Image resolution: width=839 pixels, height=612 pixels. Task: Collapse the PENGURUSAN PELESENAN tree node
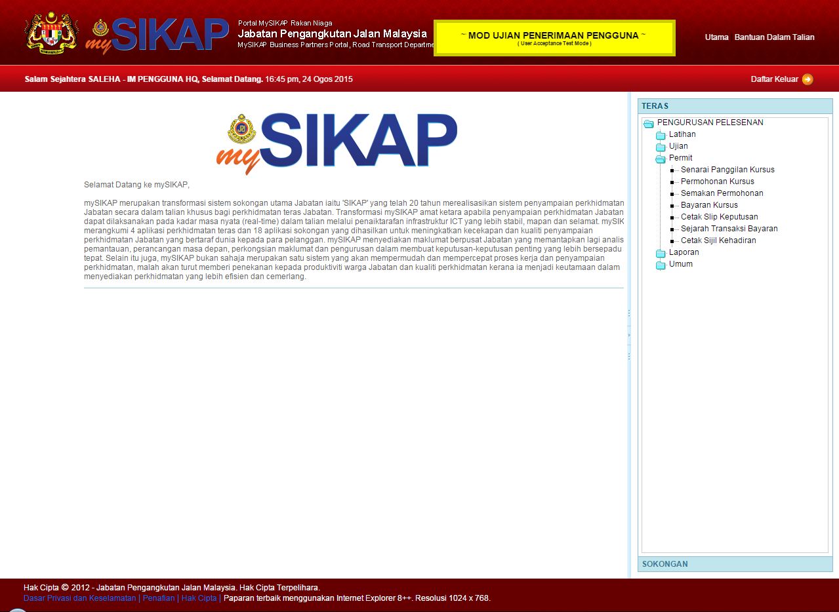(710, 123)
